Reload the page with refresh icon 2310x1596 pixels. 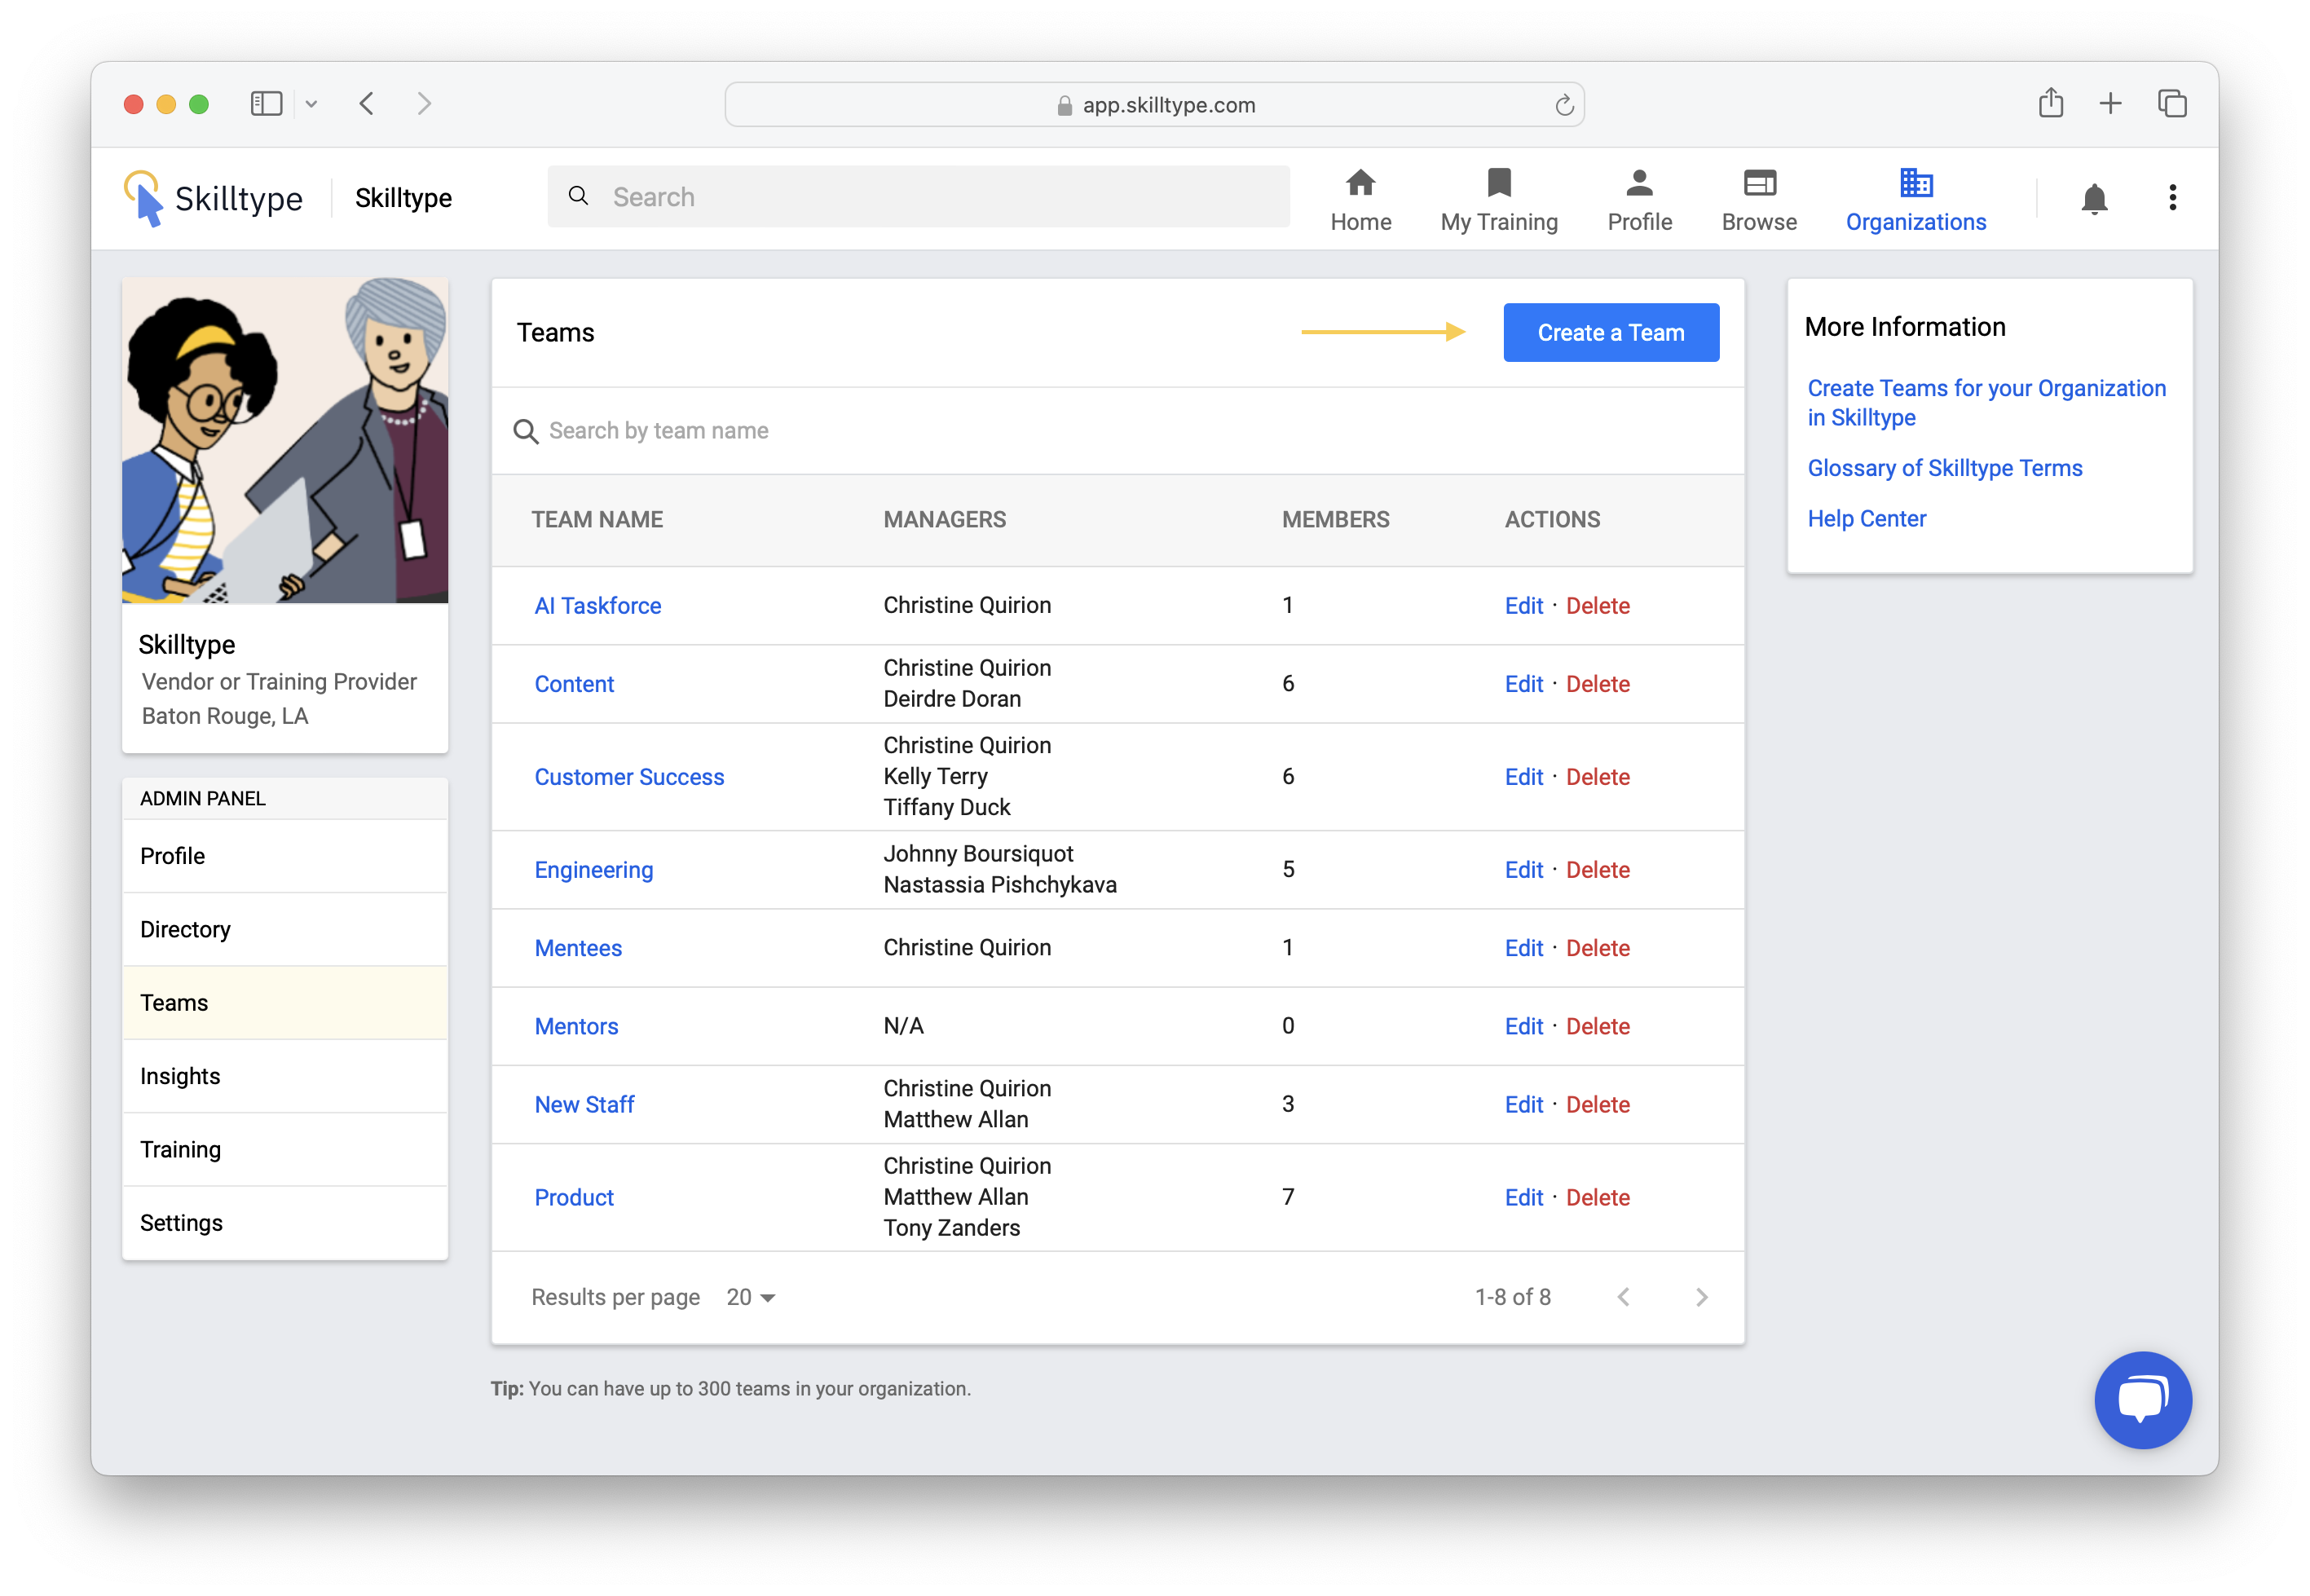(1564, 105)
